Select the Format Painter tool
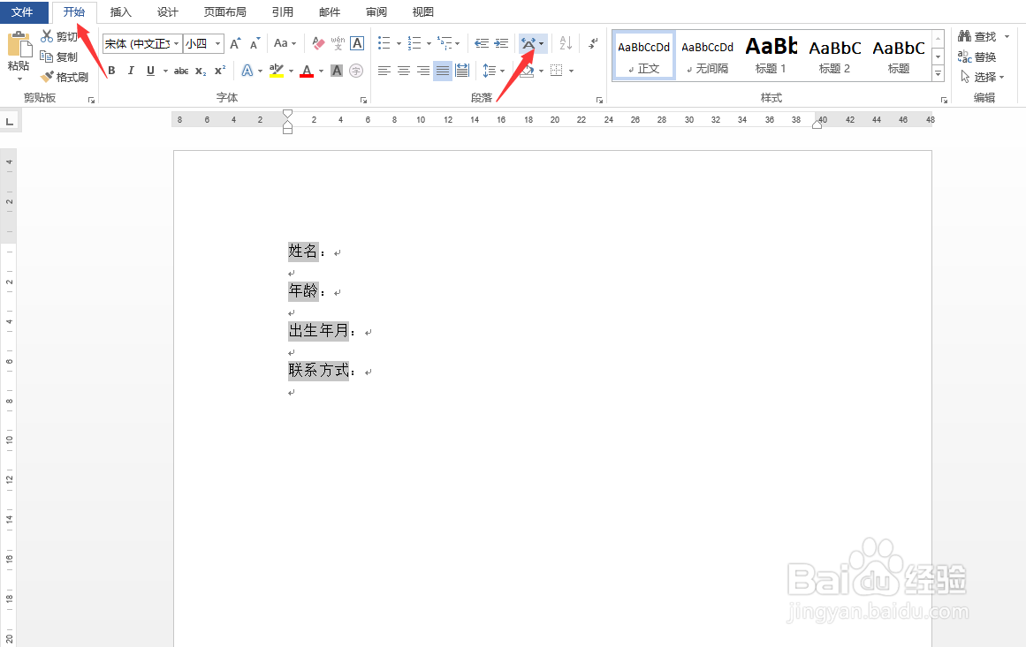The width and height of the screenshot is (1026, 647). coord(64,77)
